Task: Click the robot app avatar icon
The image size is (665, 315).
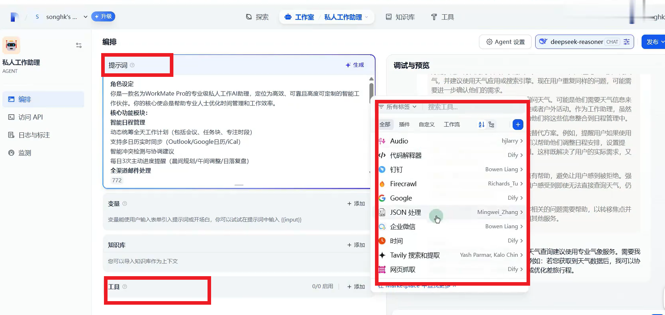Action: pyautogui.click(x=11, y=46)
